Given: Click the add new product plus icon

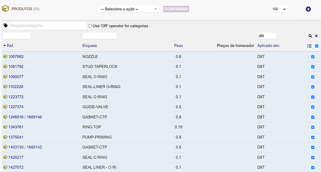Looking at the screenshot, I should (308, 9).
